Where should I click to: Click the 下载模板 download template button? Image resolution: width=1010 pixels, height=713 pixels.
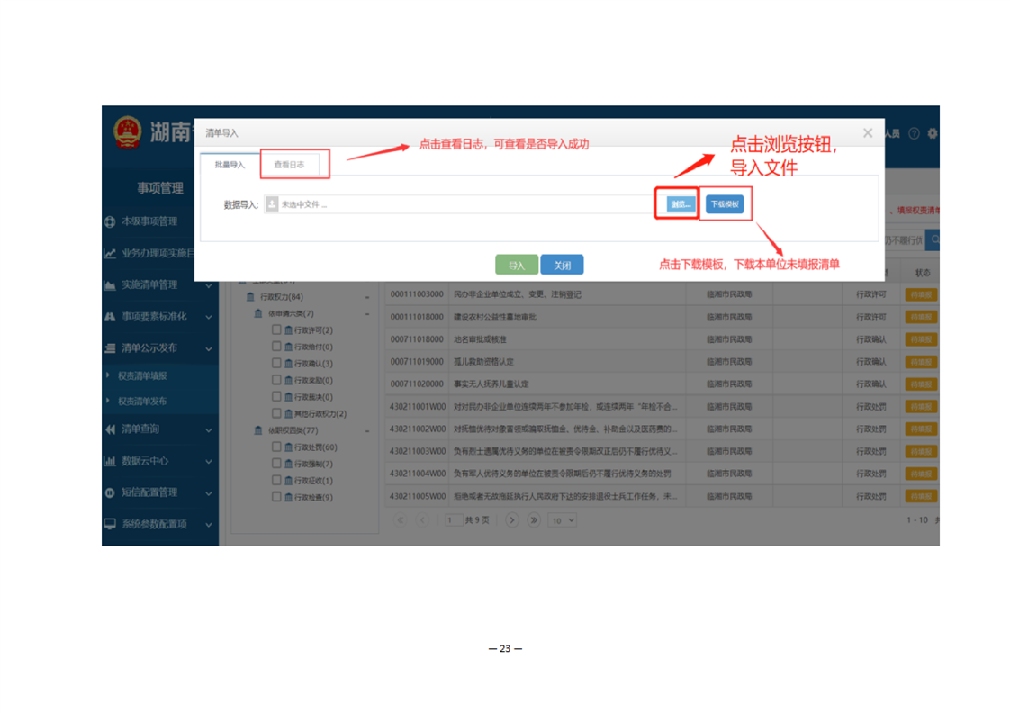click(725, 204)
